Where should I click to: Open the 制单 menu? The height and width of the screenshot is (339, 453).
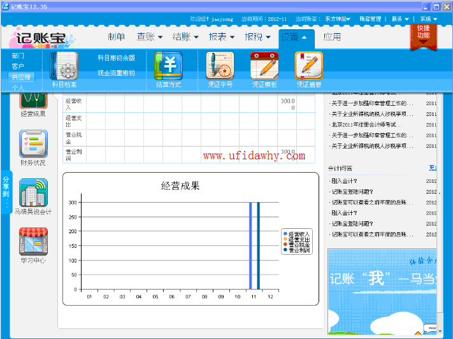pos(116,37)
